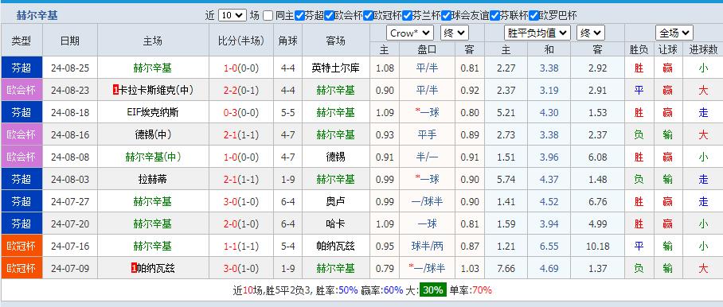Click the 大 goals result on 24-08-16
Viewport: 723px width, 307px height.
click(x=703, y=135)
